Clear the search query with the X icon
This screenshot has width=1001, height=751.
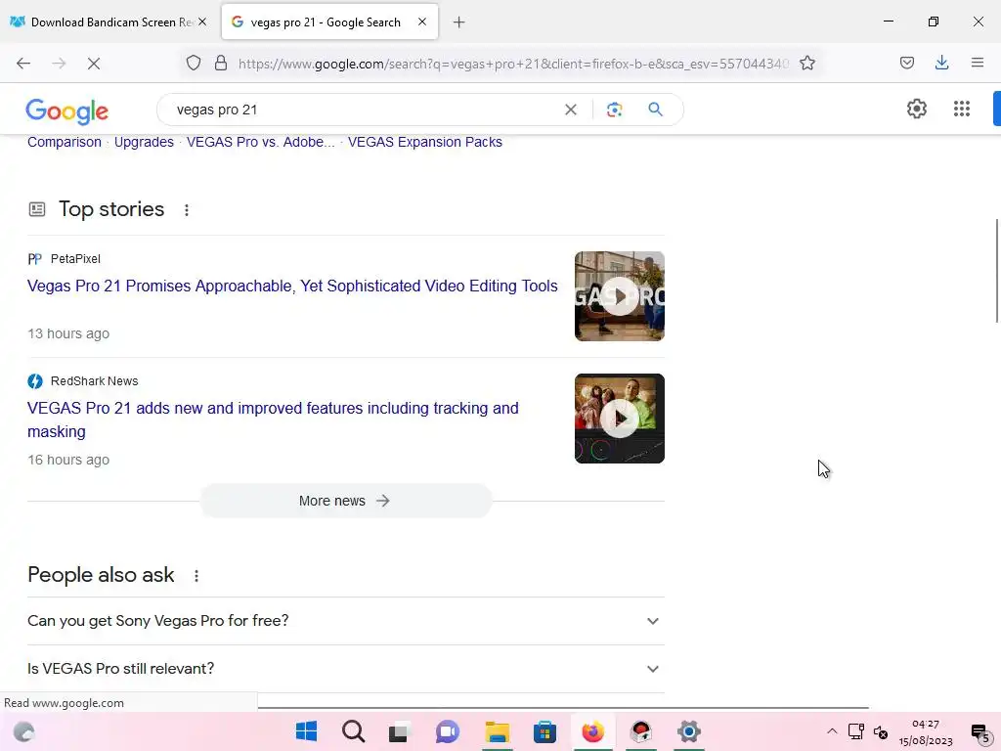point(571,110)
